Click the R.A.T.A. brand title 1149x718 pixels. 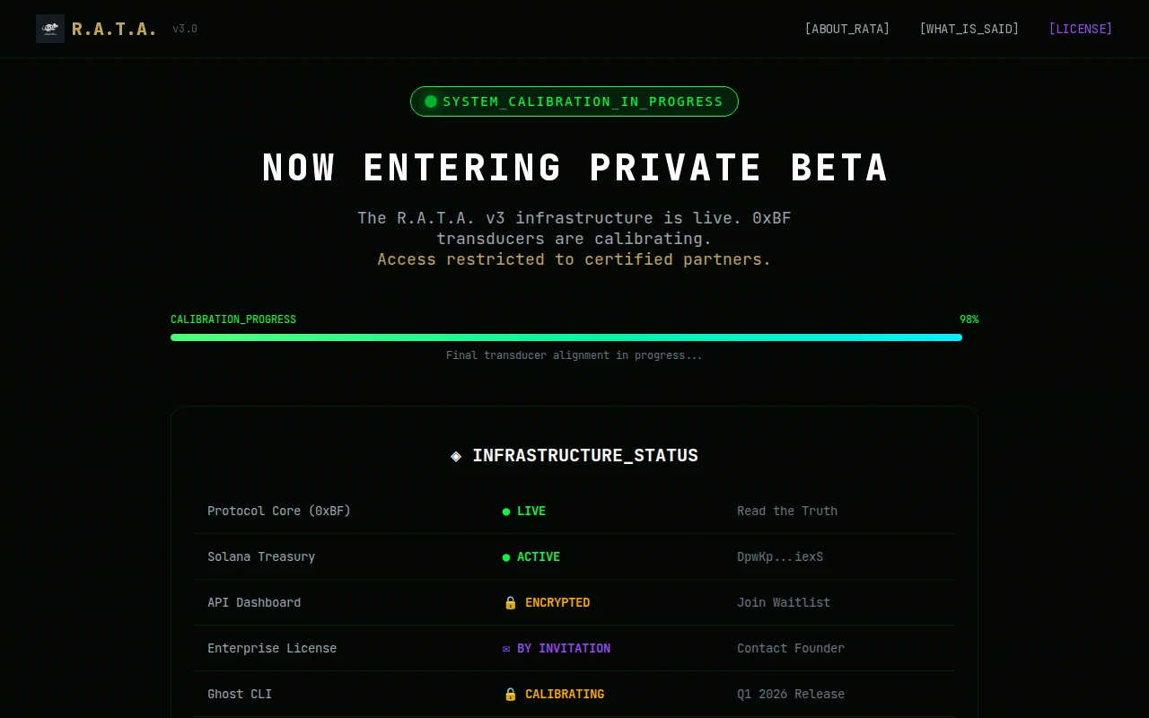pyautogui.click(x=114, y=29)
